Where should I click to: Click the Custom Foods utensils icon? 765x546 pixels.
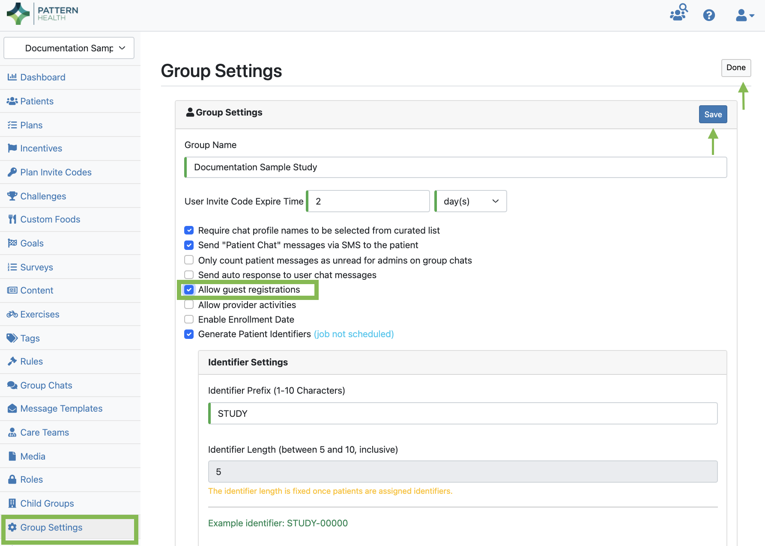click(x=12, y=220)
